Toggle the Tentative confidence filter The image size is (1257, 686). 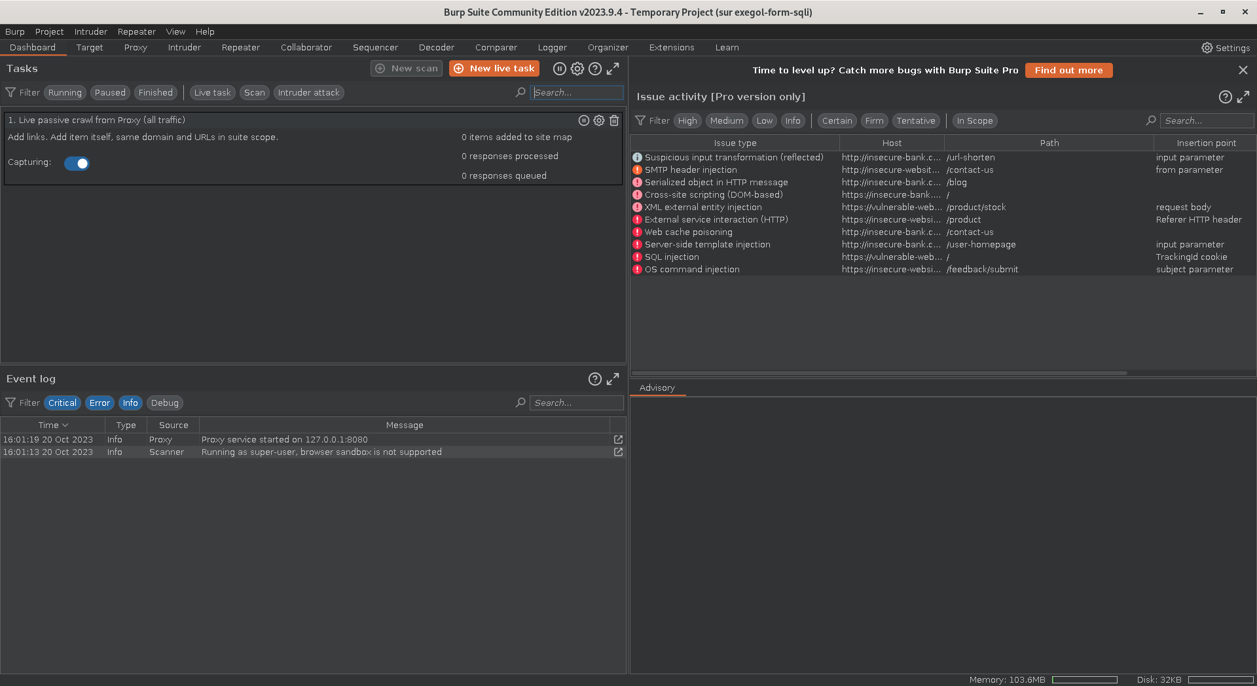point(916,121)
